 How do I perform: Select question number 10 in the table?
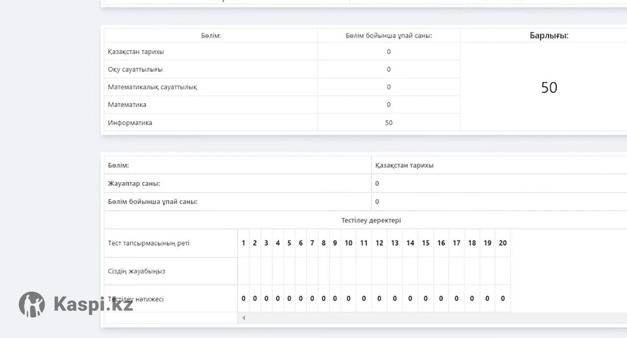(x=349, y=243)
